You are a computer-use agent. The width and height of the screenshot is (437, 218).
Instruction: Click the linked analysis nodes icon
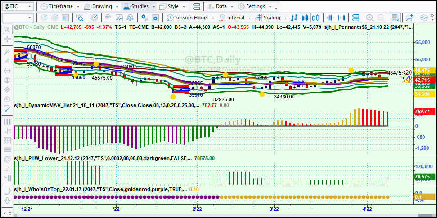[x=130, y=18]
